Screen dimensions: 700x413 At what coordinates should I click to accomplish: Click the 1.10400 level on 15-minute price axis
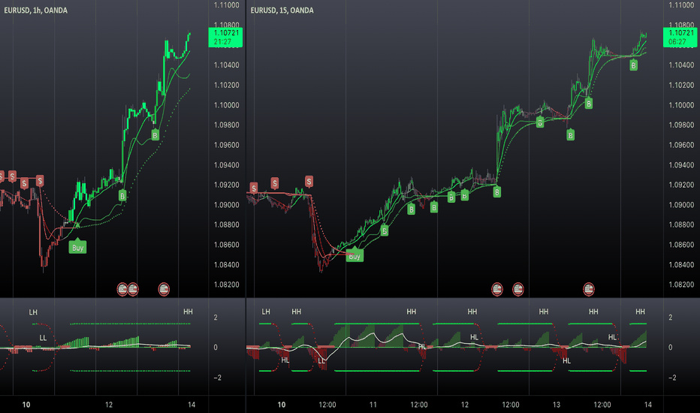click(x=681, y=65)
